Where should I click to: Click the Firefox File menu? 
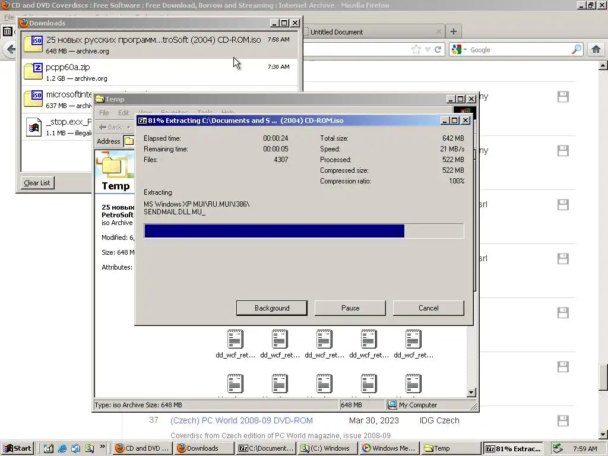point(9,17)
